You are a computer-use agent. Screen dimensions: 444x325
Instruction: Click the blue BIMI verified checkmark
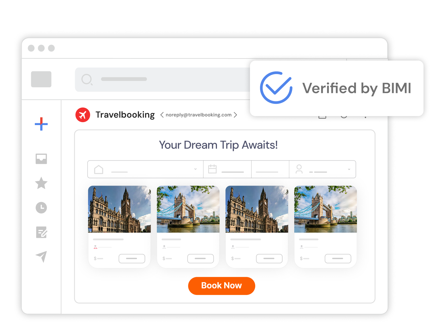[x=276, y=88]
